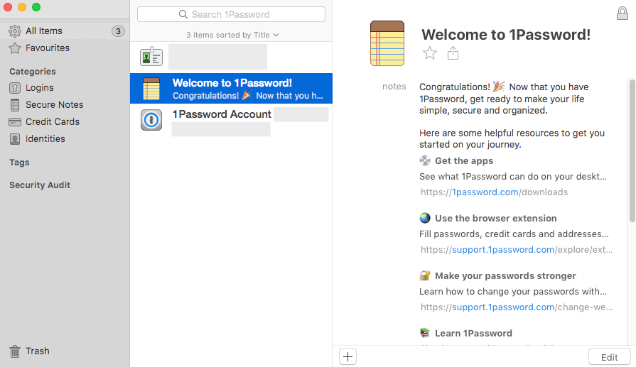Click the Get the apps icon
The height and width of the screenshot is (367, 636).
(425, 161)
